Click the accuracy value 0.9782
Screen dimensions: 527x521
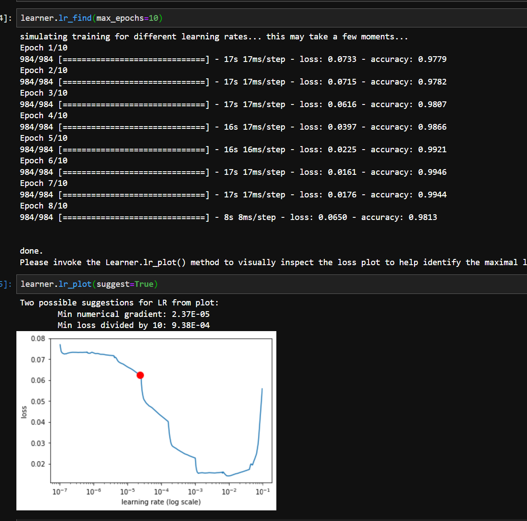[432, 81]
